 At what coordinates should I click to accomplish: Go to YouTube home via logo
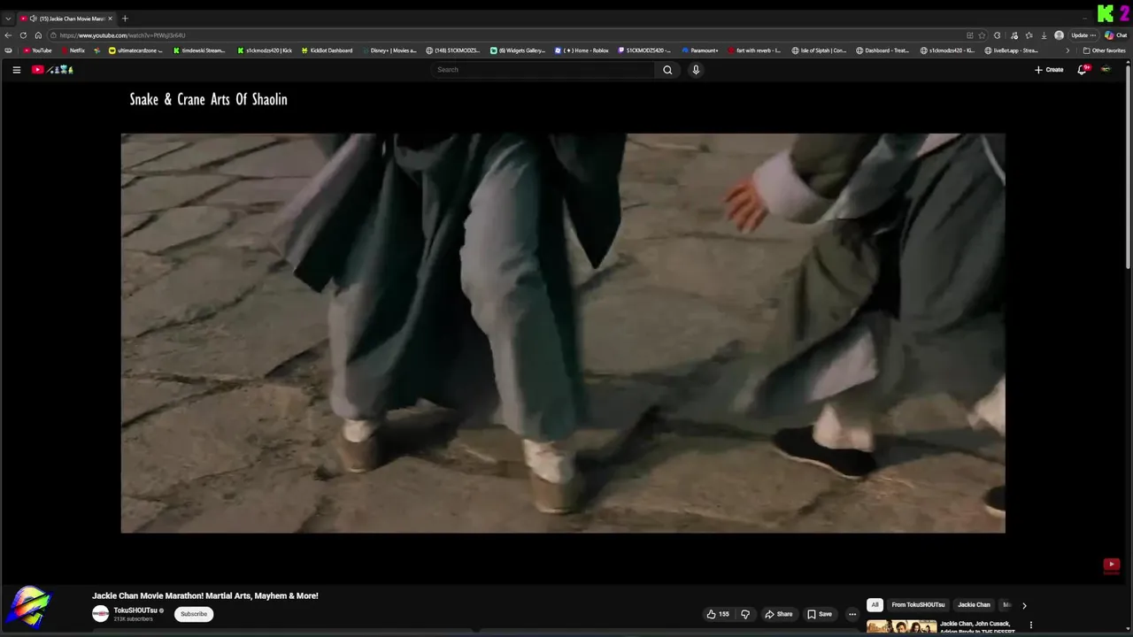[x=52, y=70]
